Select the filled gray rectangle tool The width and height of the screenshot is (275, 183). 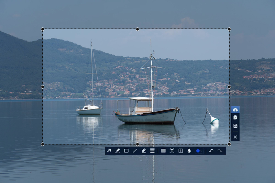point(163,151)
